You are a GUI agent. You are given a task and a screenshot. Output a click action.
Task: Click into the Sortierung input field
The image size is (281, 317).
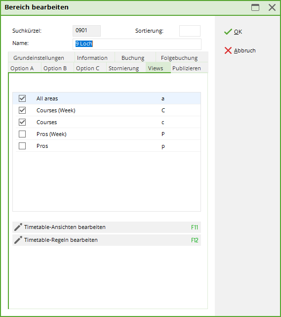click(x=190, y=31)
